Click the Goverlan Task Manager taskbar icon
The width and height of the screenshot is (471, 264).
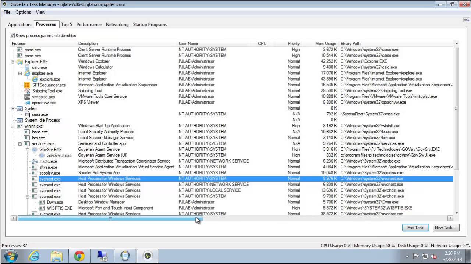148,256
